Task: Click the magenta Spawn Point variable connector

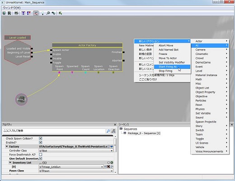Action: (x=59, y=72)
